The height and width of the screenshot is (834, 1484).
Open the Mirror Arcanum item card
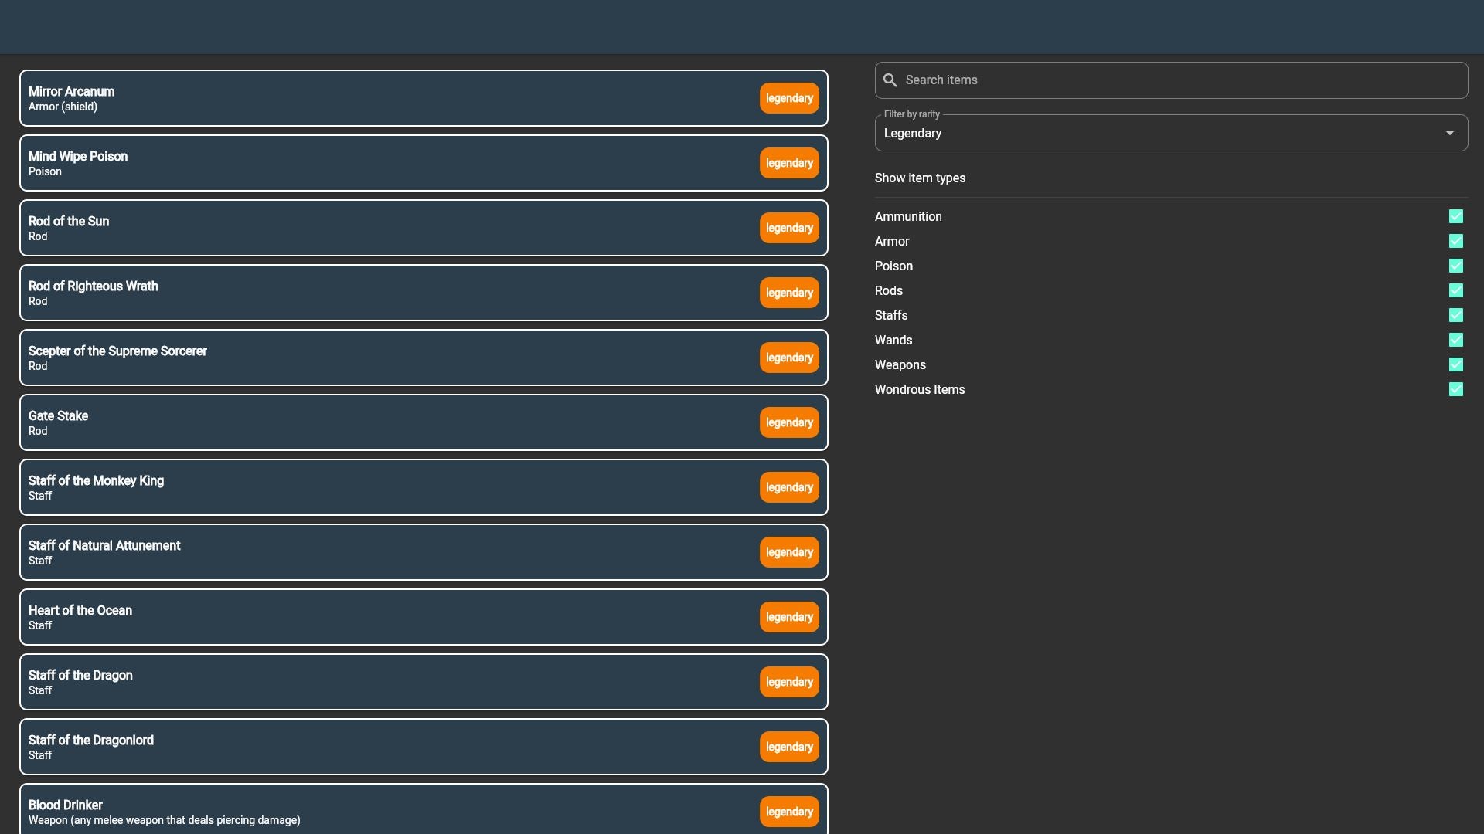pos(386,98)
